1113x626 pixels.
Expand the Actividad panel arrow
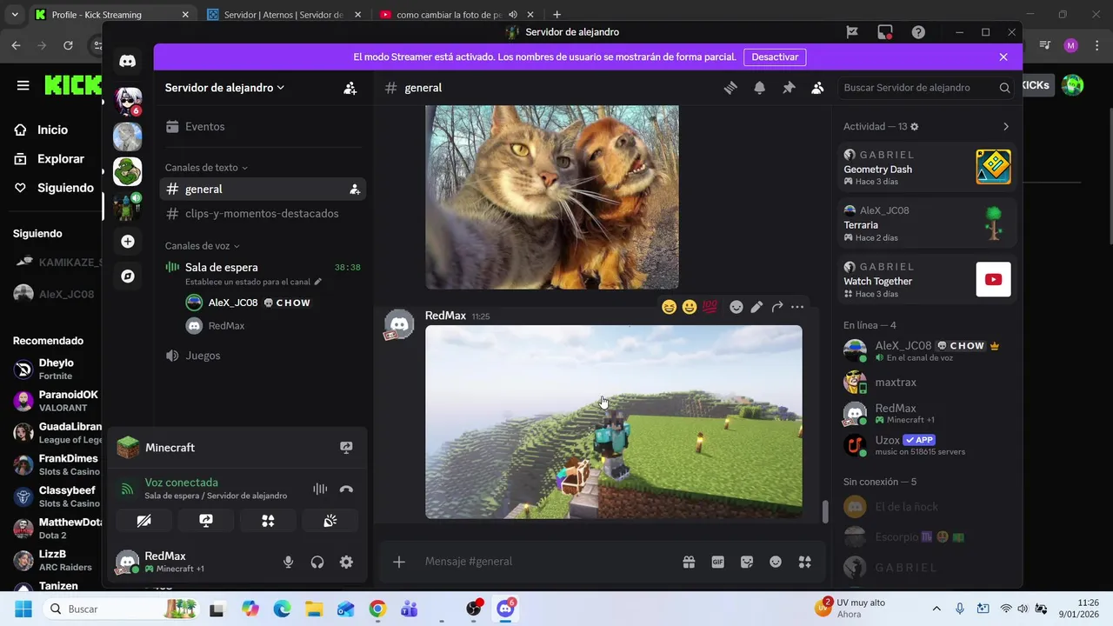1006,127
